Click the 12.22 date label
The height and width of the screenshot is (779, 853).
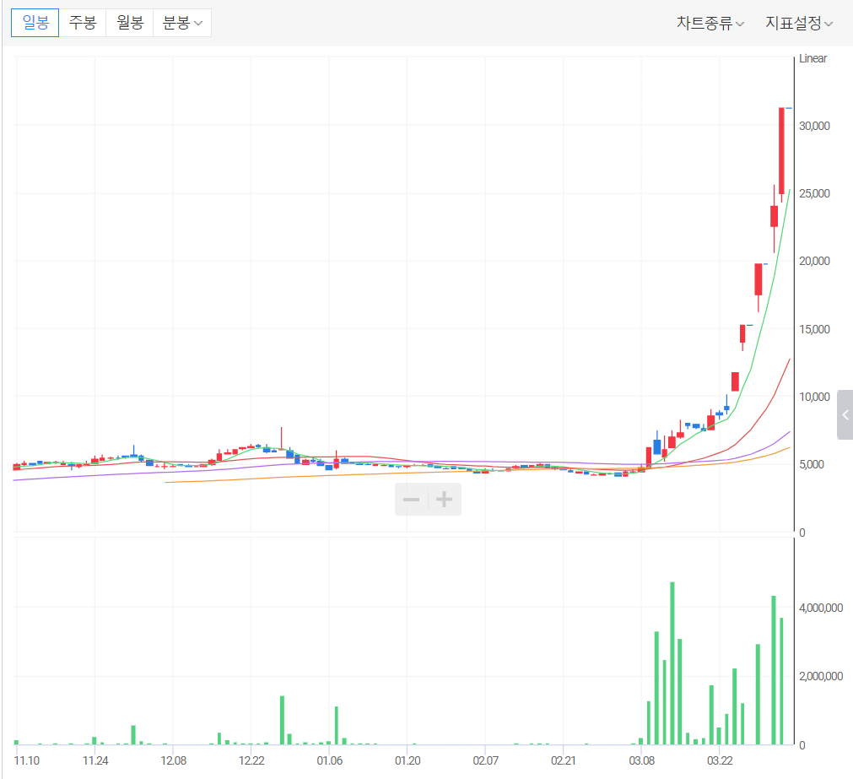(251, 760)
